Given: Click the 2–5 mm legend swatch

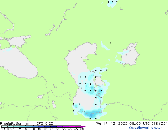Looking at the screenshot, I should click(x=23, y=127).
